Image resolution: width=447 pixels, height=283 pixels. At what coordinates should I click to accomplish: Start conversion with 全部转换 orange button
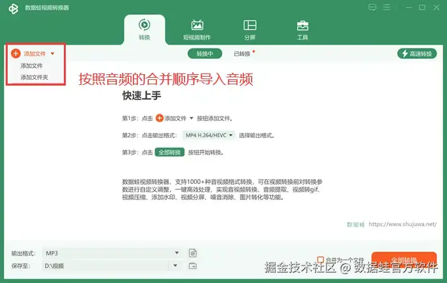pos(404,260)
